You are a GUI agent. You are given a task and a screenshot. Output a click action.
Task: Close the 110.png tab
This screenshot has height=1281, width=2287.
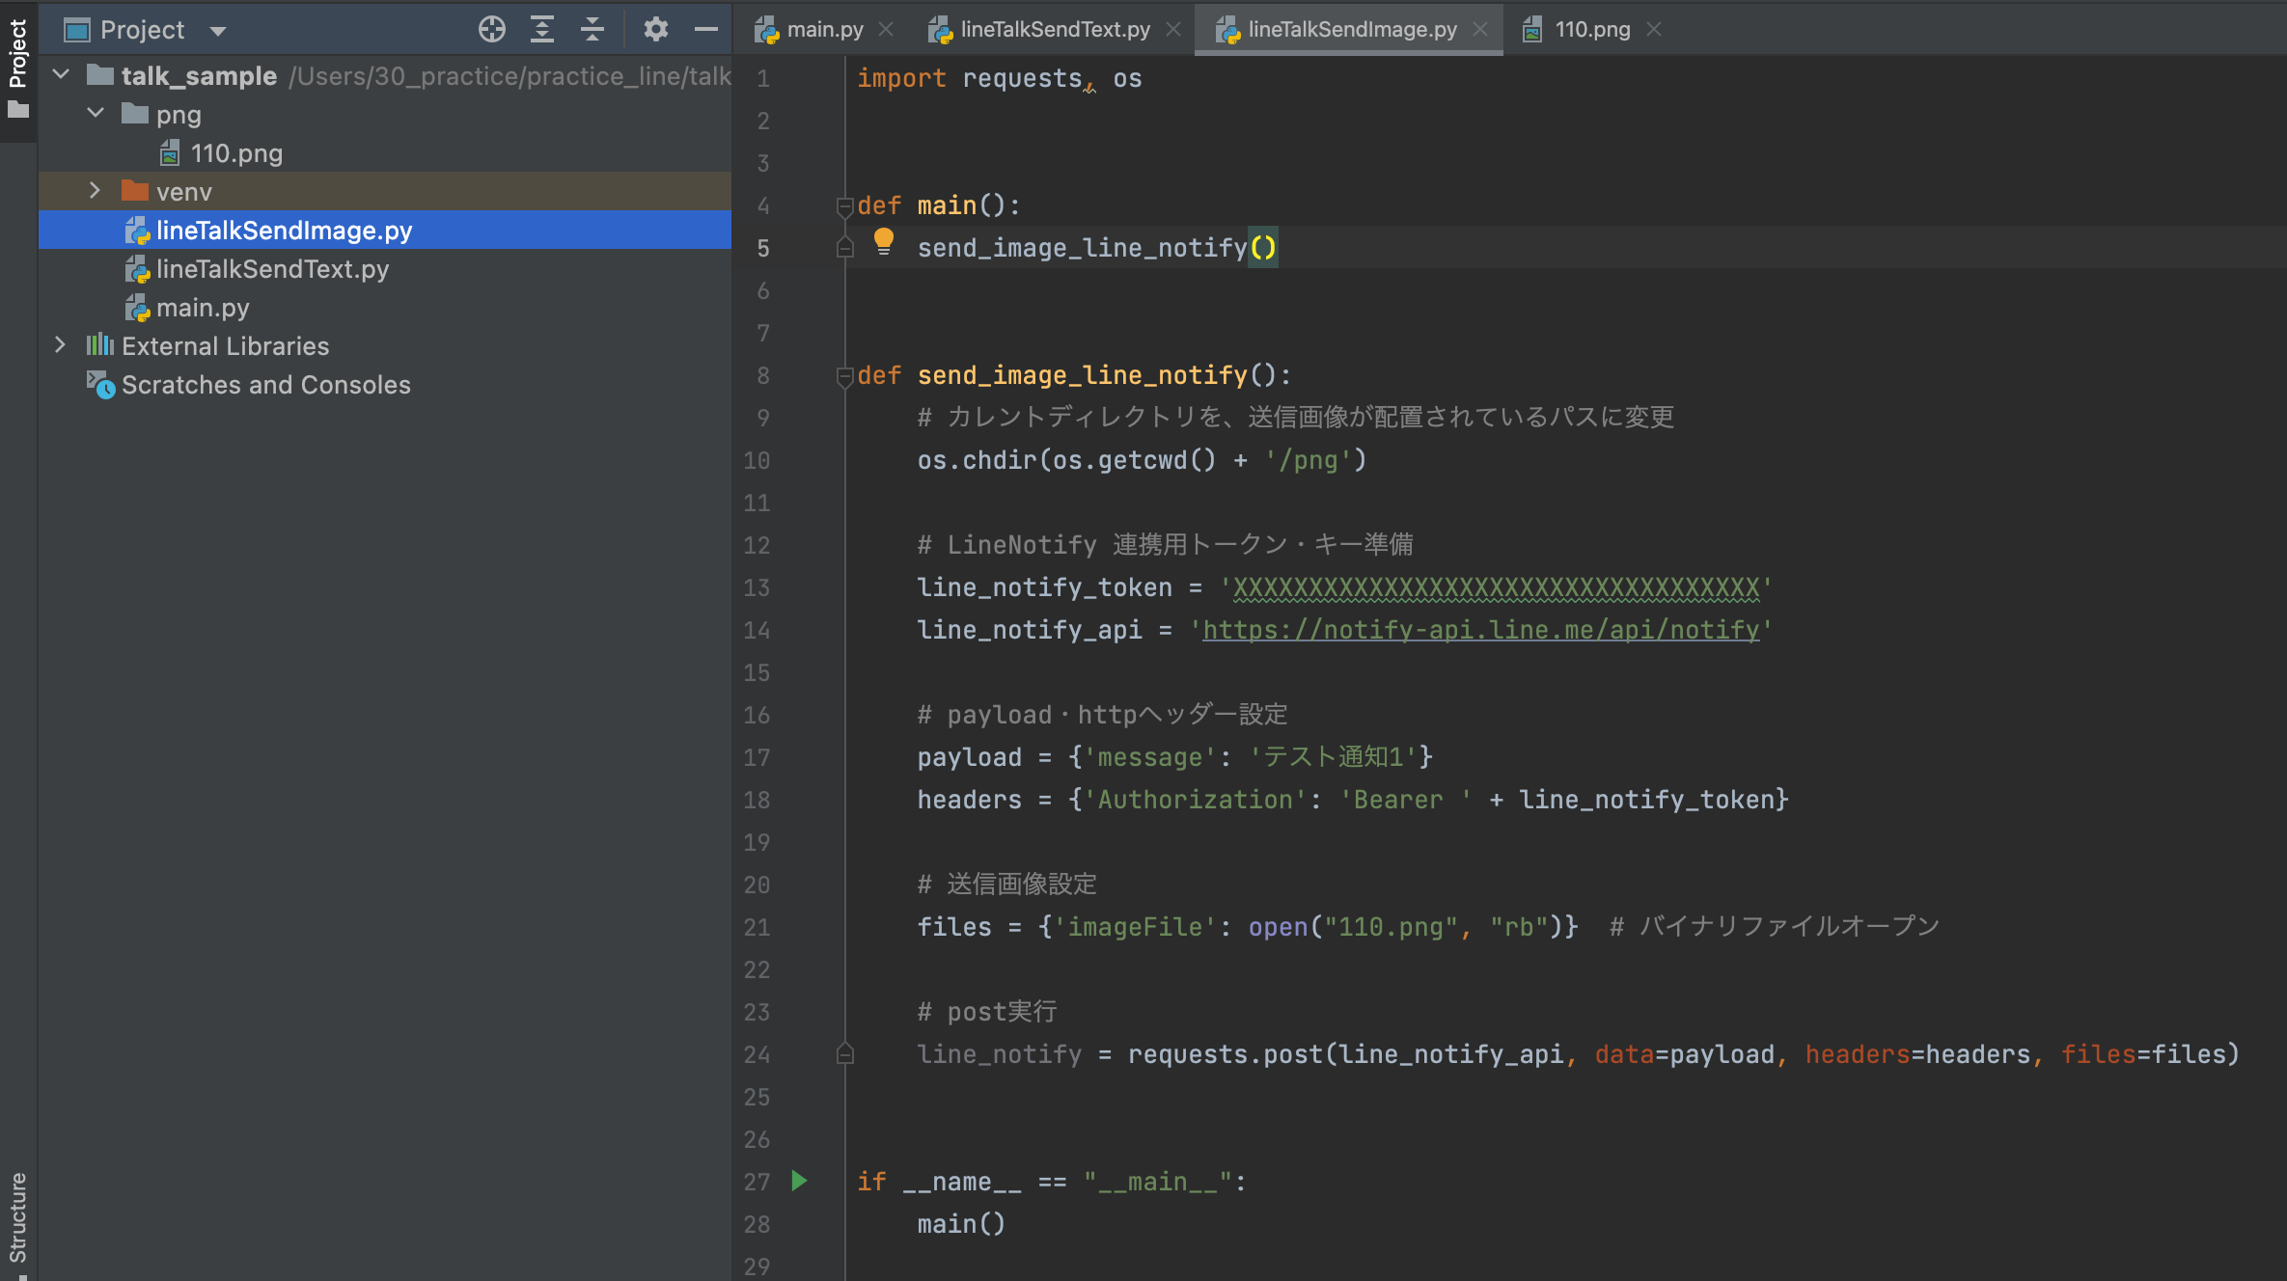pos(1654,30)
